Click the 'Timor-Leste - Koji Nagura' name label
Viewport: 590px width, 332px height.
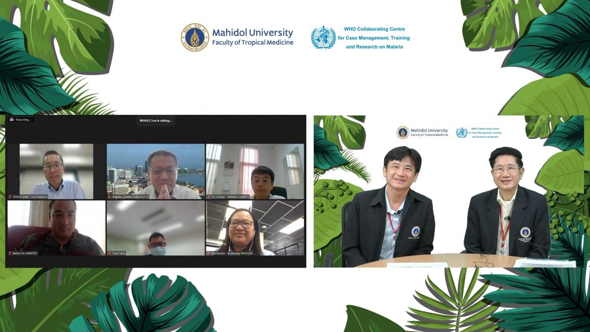pyautogui.click(x=30, y=197)
